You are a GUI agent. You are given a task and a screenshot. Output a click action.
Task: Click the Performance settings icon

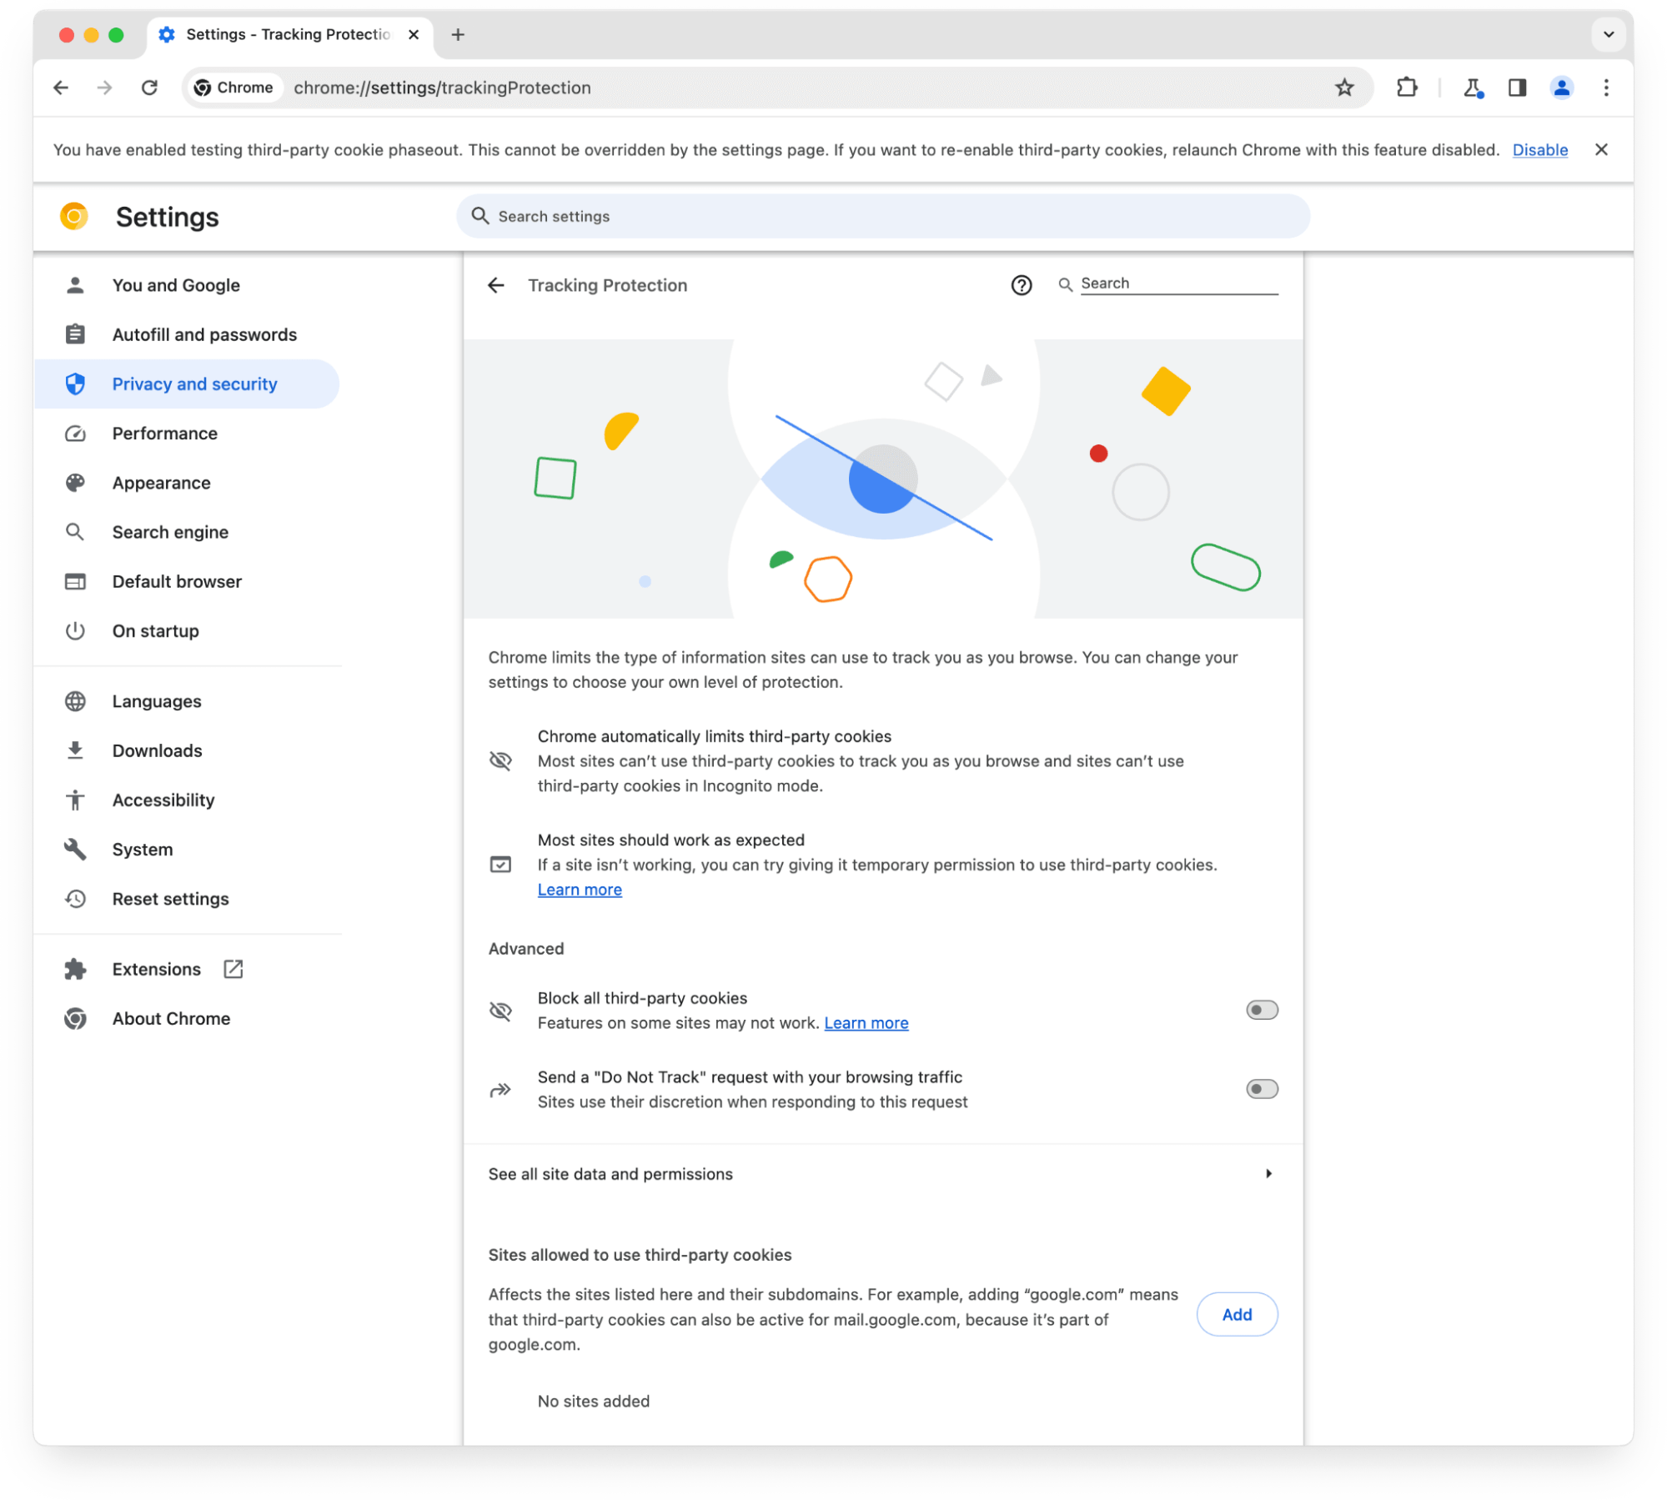pyautogui.click(x=77, y=433)
